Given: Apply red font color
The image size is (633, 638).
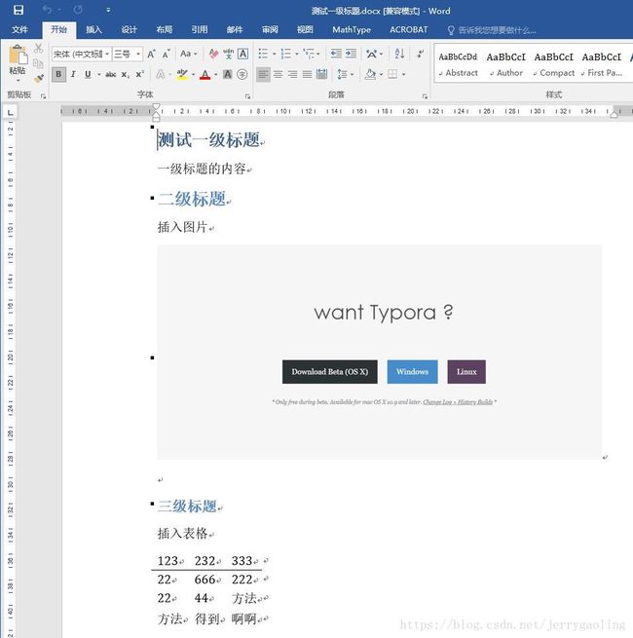Looking at the screenshot, I should coord(205,74).
